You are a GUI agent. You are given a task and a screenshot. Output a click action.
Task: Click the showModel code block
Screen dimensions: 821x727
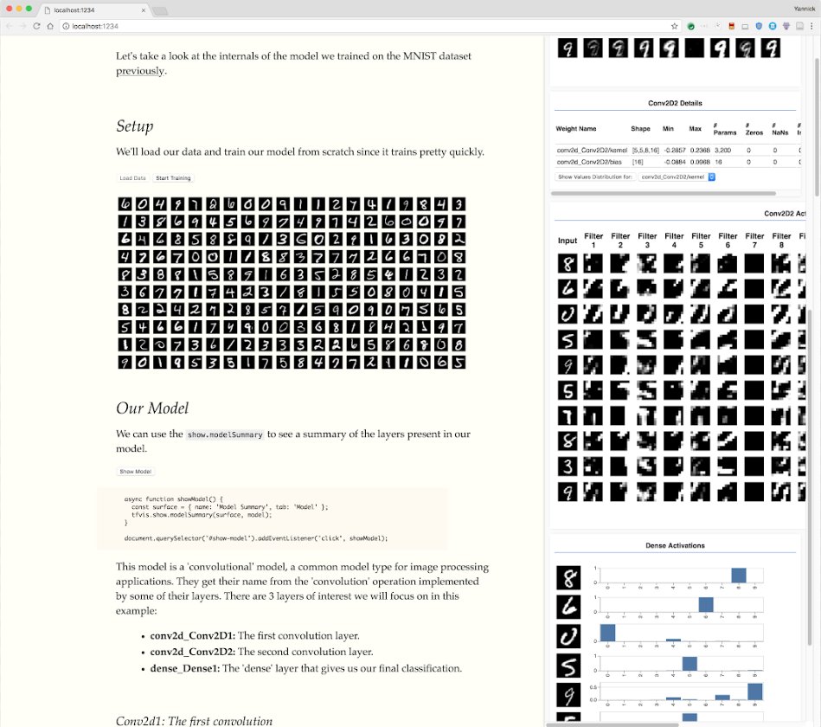pos(273,518)
